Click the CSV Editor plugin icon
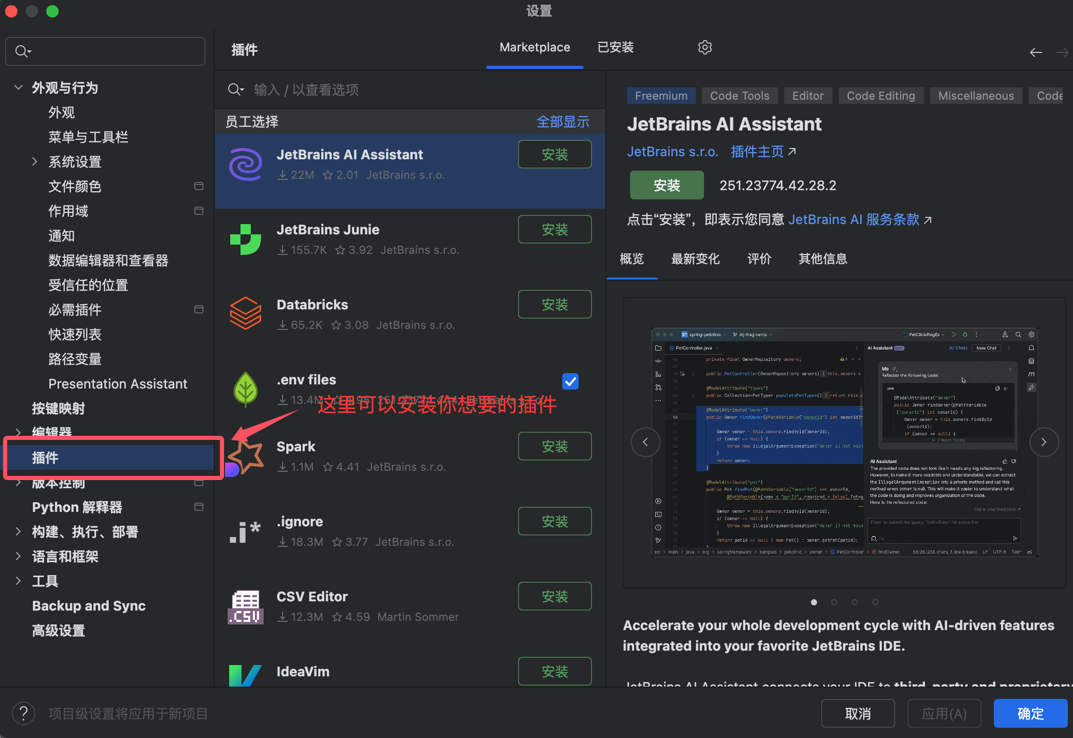Screen dimensions: 1073x738 (246, 606)
